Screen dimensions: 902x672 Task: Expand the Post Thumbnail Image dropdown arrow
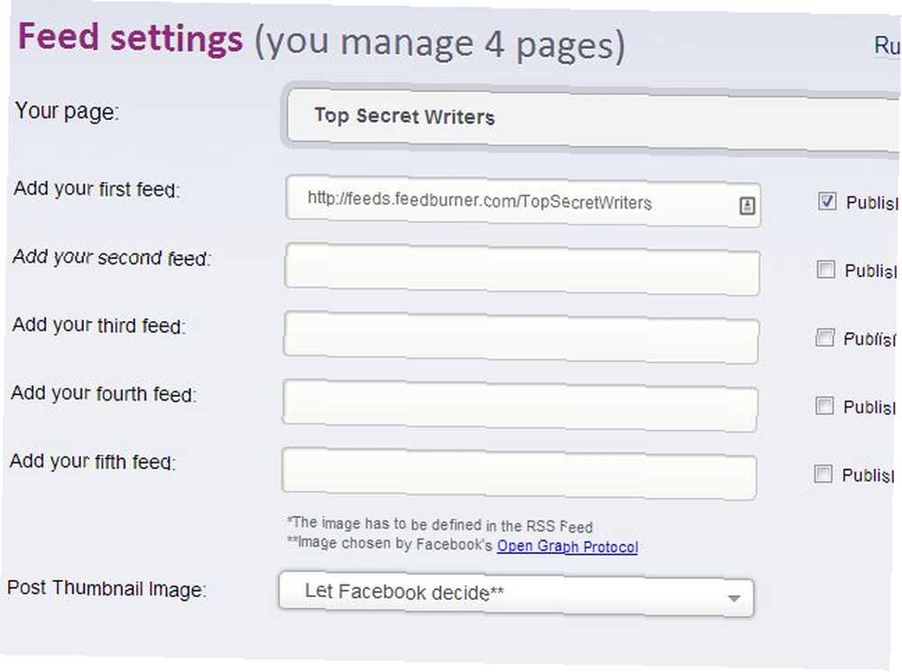pos(733,598)
